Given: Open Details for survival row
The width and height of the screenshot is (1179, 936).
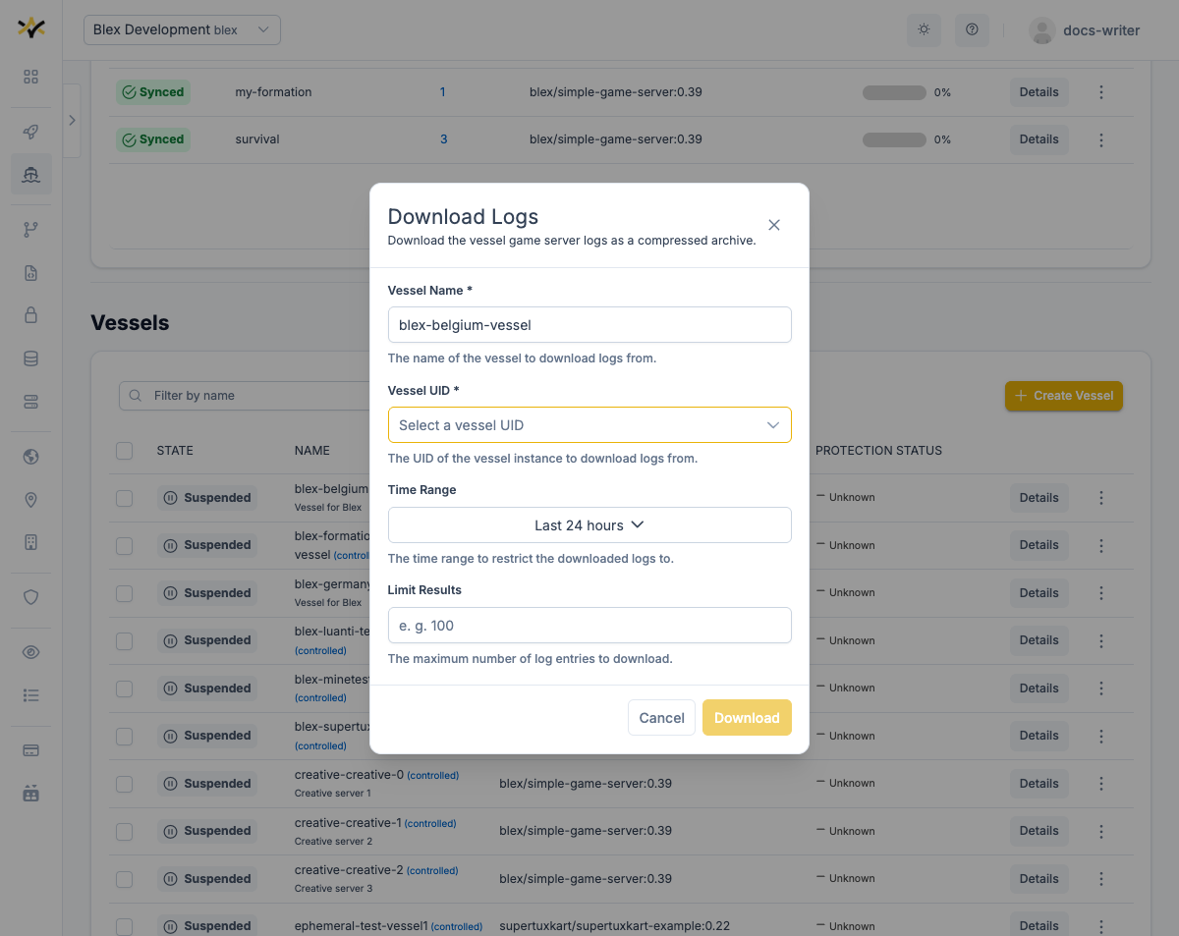Looking at the screenshot, I should 1039,139.
